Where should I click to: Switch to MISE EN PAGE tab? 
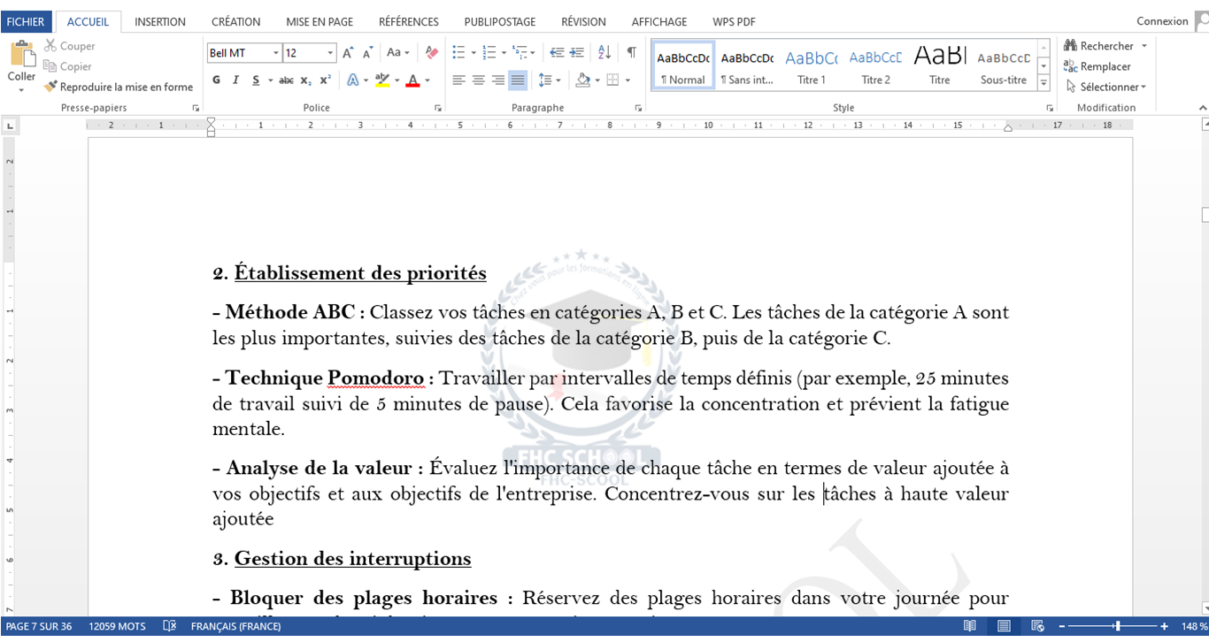click(320, 21)
